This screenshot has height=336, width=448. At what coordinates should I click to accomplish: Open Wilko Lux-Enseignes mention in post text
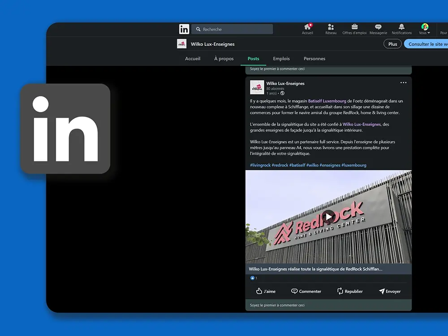362,124
